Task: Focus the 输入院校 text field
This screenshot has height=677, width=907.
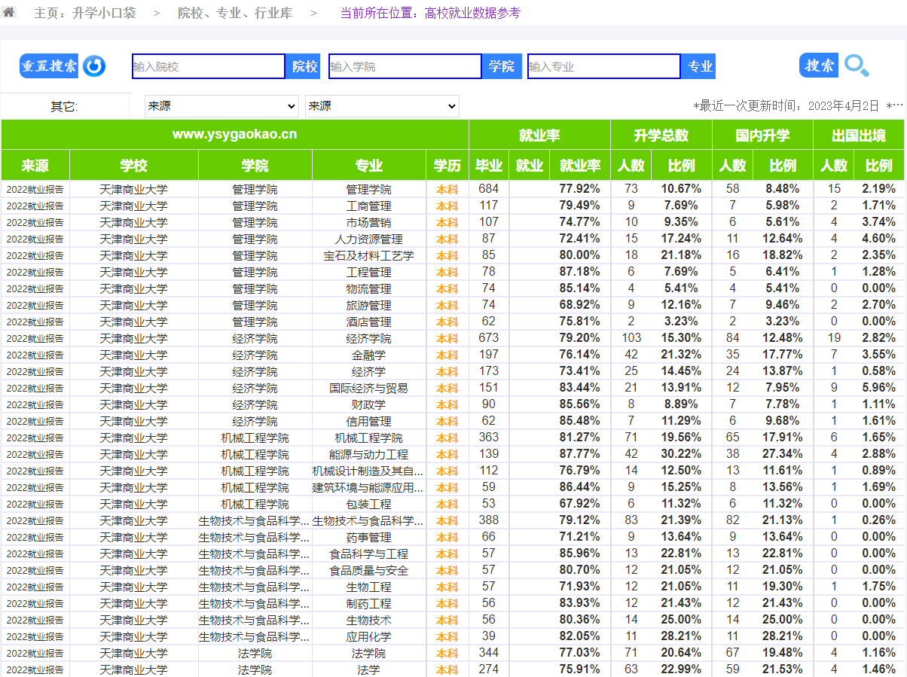Action: click(x=208, y=66)
